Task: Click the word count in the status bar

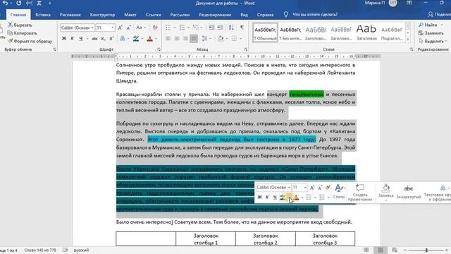Action: coord(40,250)
